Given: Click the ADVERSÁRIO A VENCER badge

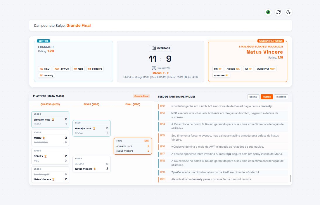Looking at the screenshot, I should click(x=271, y=41).
